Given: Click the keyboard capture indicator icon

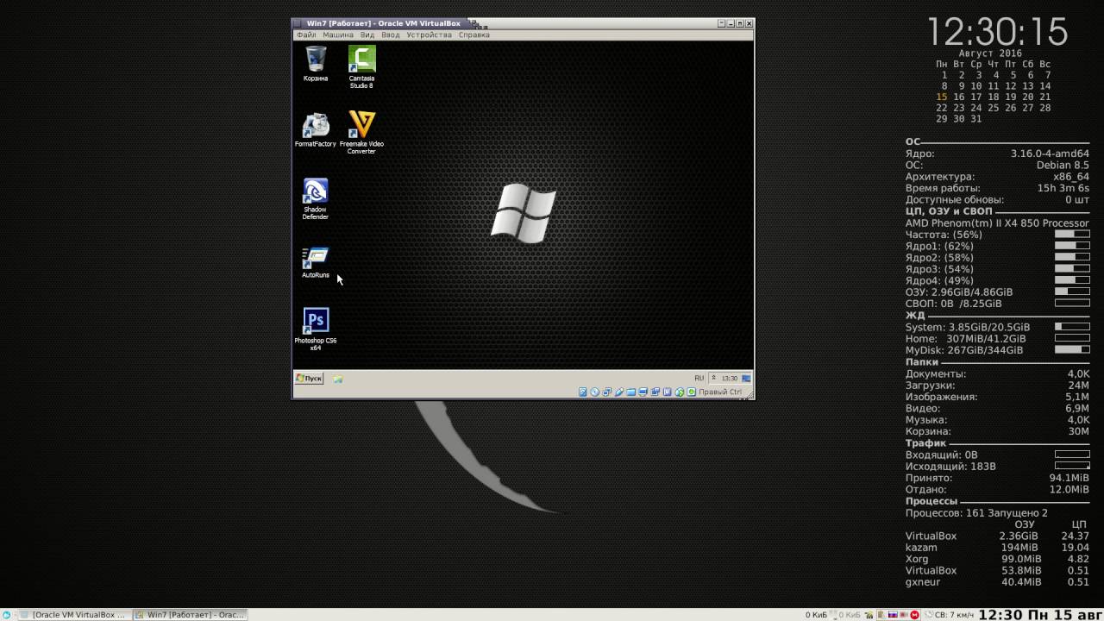Looking at the screenshot, I should (692, 392).
